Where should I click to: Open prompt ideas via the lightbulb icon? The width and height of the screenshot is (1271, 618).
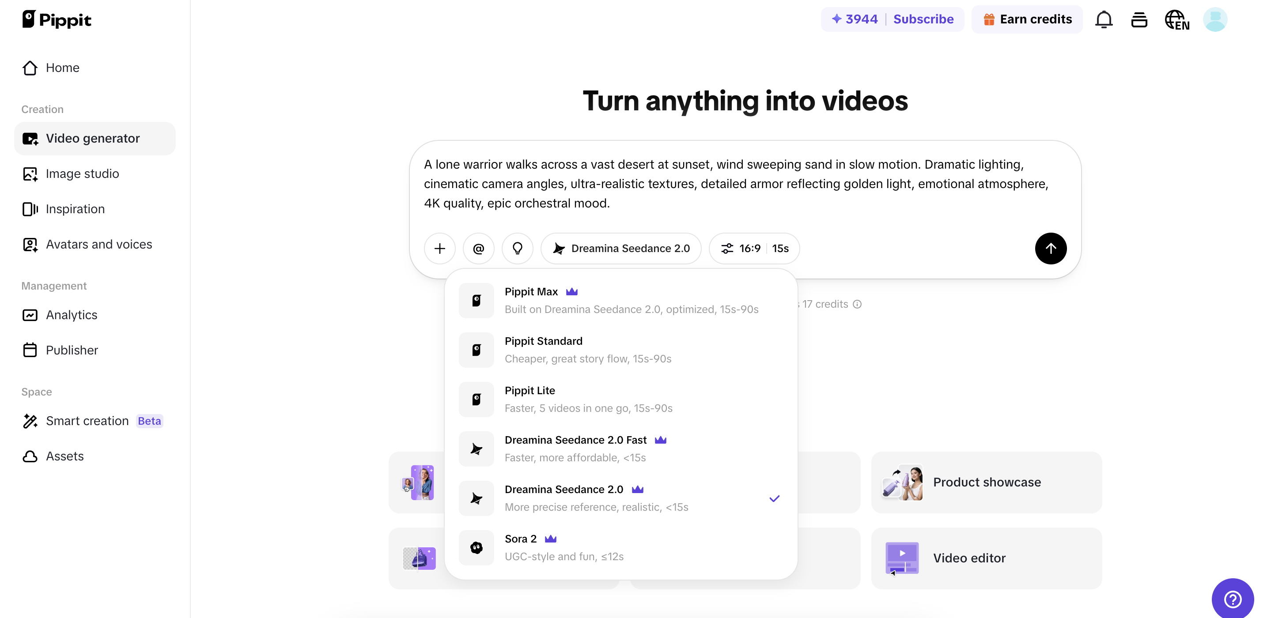coord(517,248)
